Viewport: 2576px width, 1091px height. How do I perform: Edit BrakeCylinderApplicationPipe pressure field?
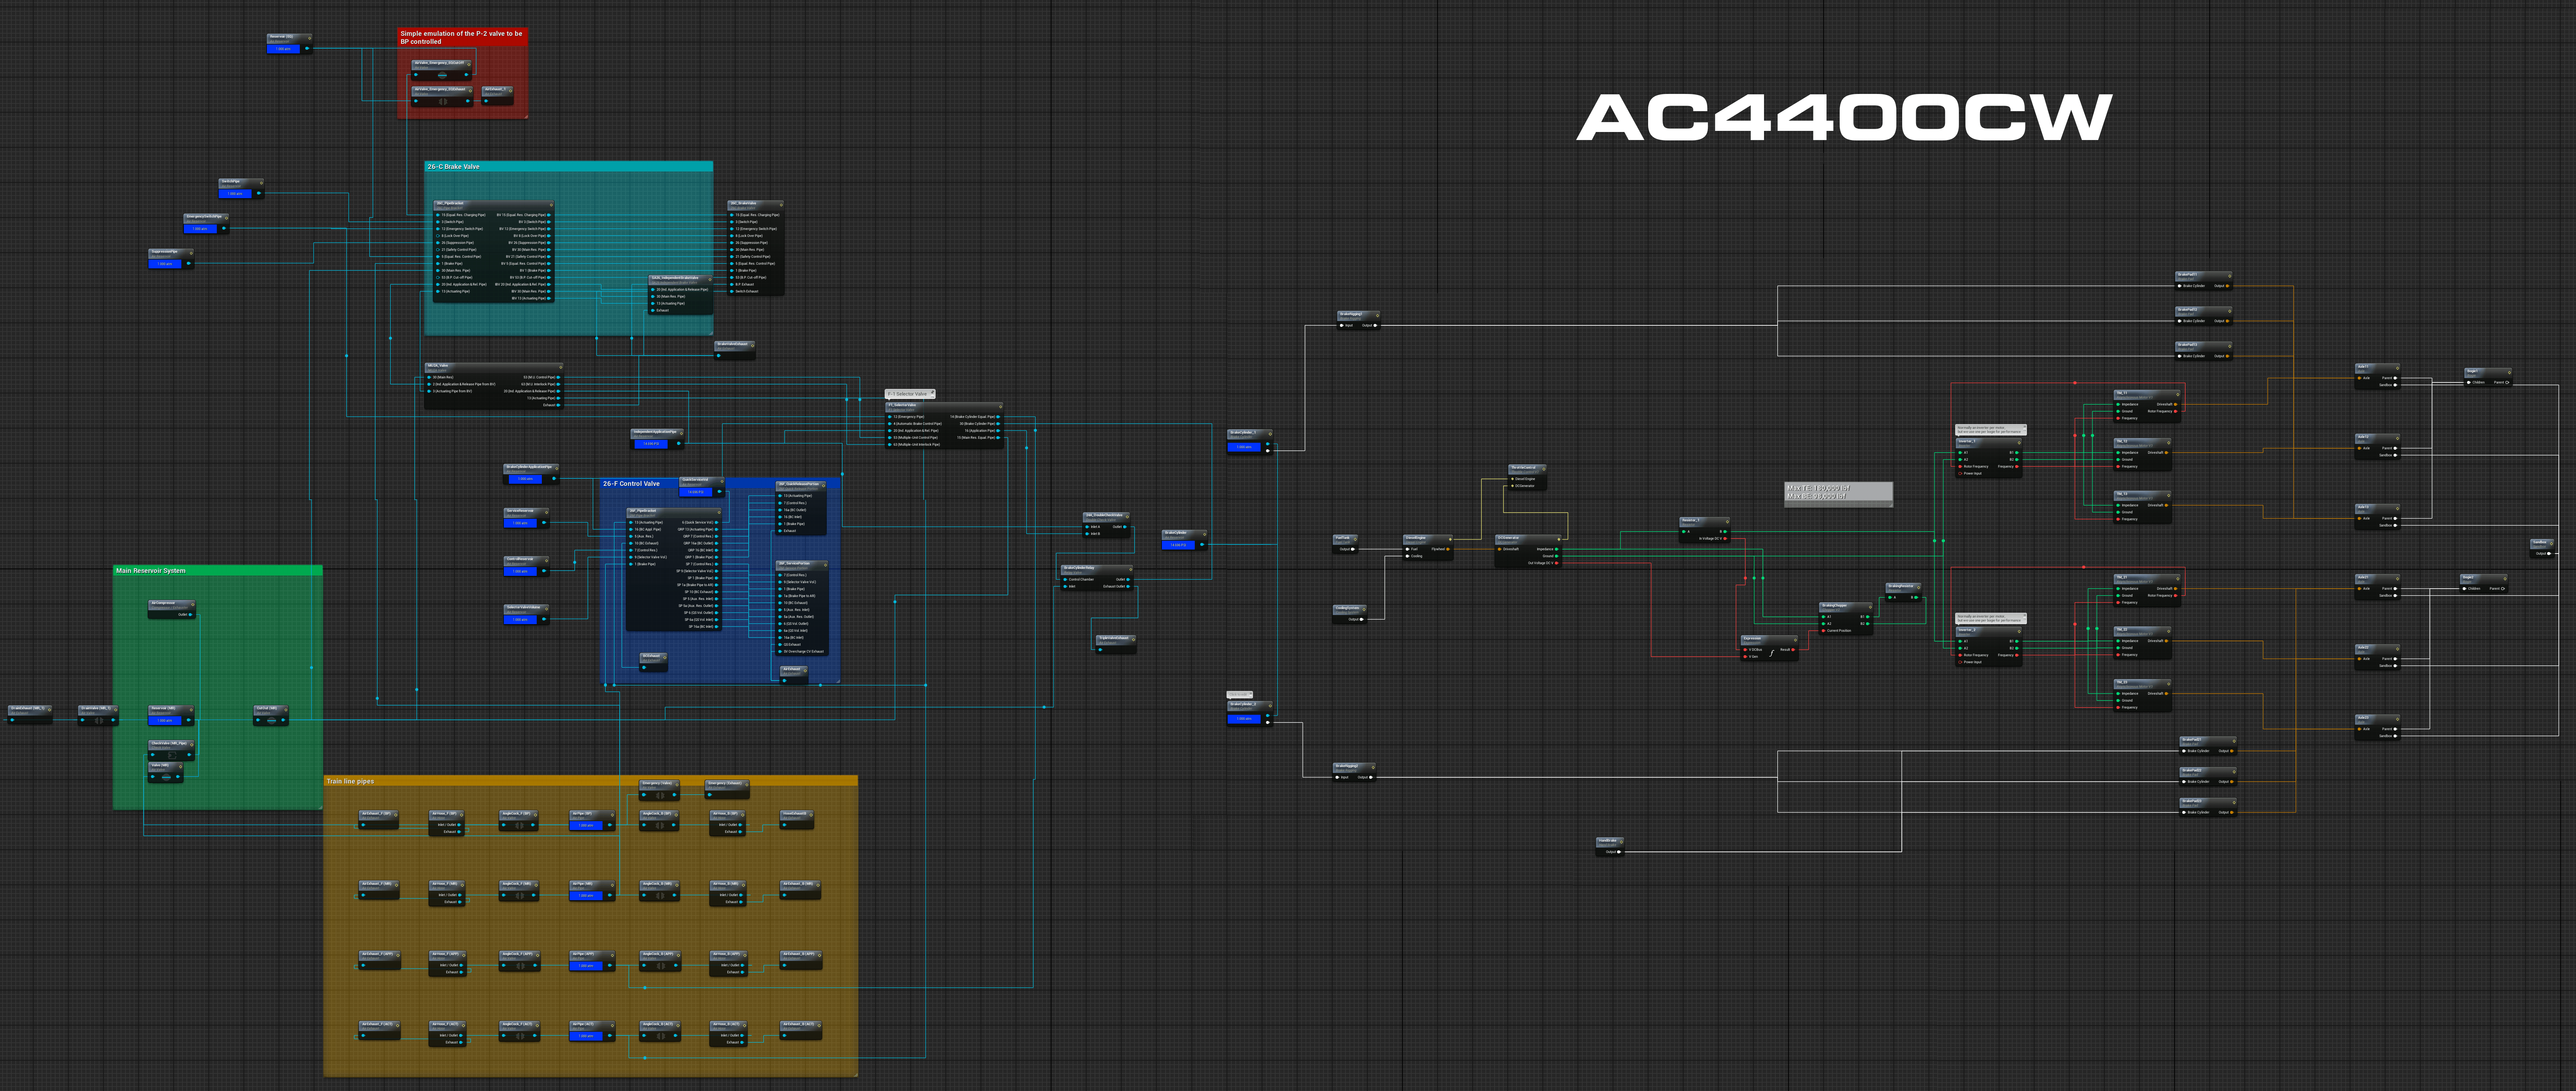click(525, 479)
